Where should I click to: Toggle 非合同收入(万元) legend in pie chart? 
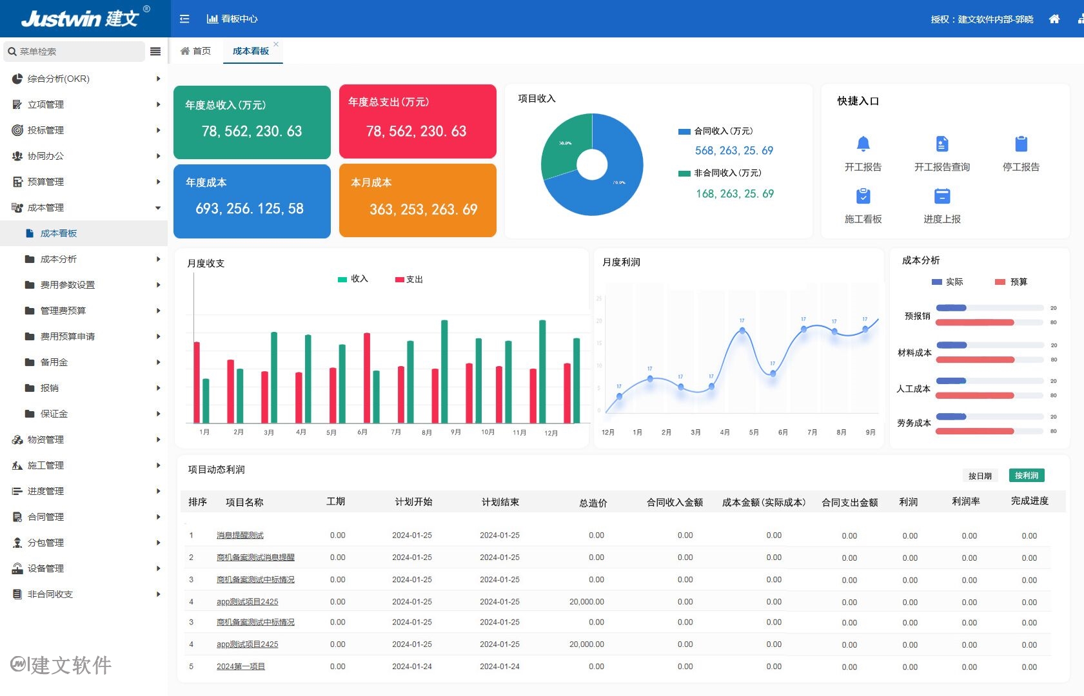coord(720,173)
